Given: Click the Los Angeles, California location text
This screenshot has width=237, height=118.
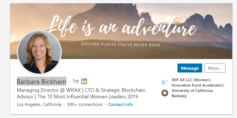Looking at the screenshot, I should (39, 105).
